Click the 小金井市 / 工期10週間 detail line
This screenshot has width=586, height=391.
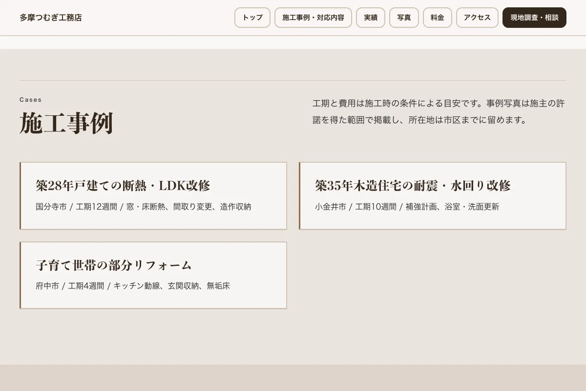click(x=407, y=207)
